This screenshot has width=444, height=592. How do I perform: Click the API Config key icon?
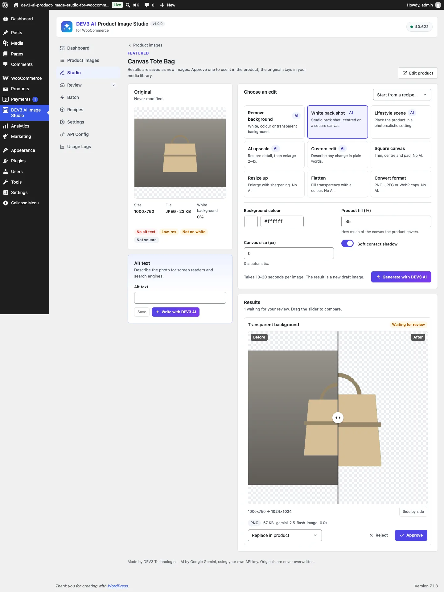pos(62,134)
